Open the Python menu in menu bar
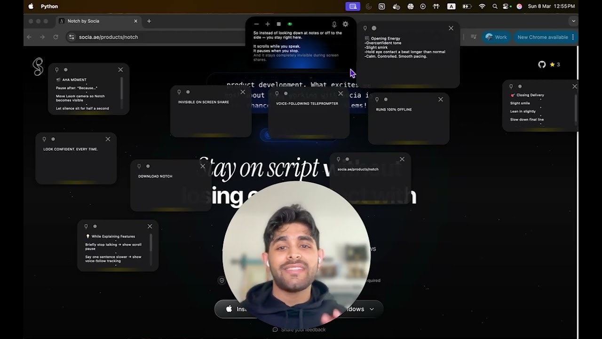The height and width of the screenshot is (339, 602). (49, 6)
